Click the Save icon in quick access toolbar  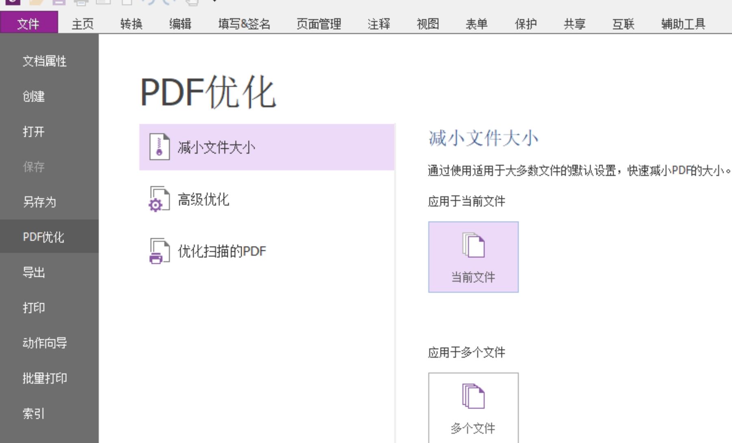pyautogui.click(x=59, y=2)
